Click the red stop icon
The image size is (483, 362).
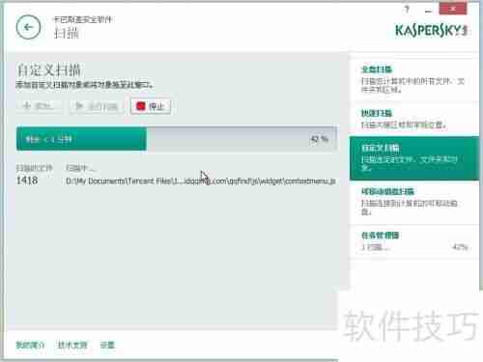tap(141, 106)
